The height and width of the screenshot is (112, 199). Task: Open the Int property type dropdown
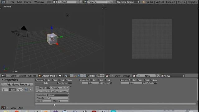12,90
